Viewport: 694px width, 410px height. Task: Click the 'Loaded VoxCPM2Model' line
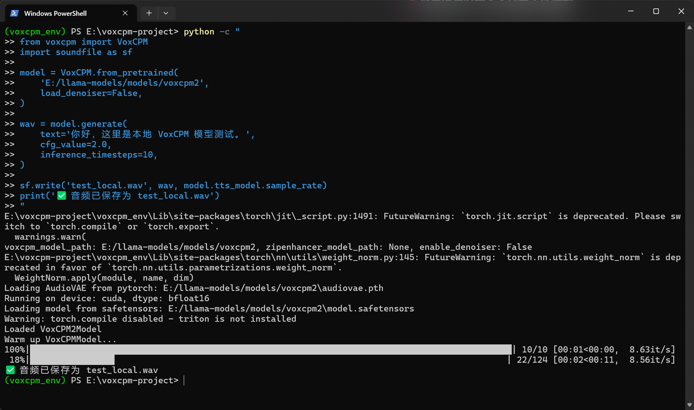[x=53, y=329]
